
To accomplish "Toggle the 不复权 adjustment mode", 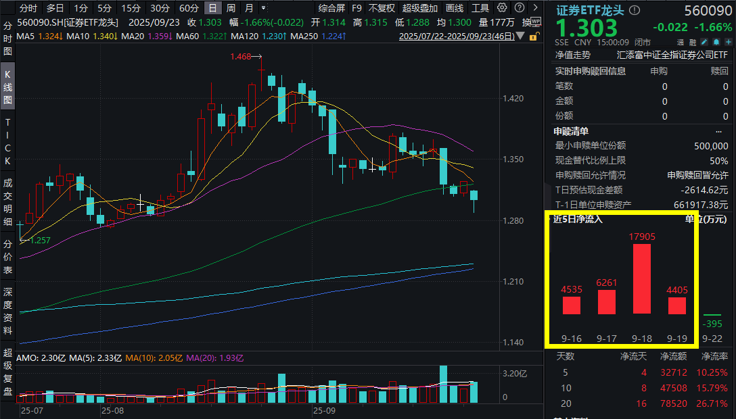I will pyautogui.click(x=382, y=8).
